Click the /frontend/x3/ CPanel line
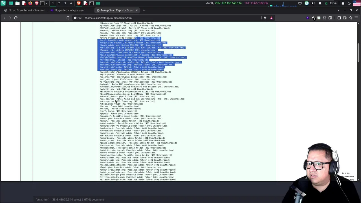This screenshot has height=203, width=361. (124, 60)
